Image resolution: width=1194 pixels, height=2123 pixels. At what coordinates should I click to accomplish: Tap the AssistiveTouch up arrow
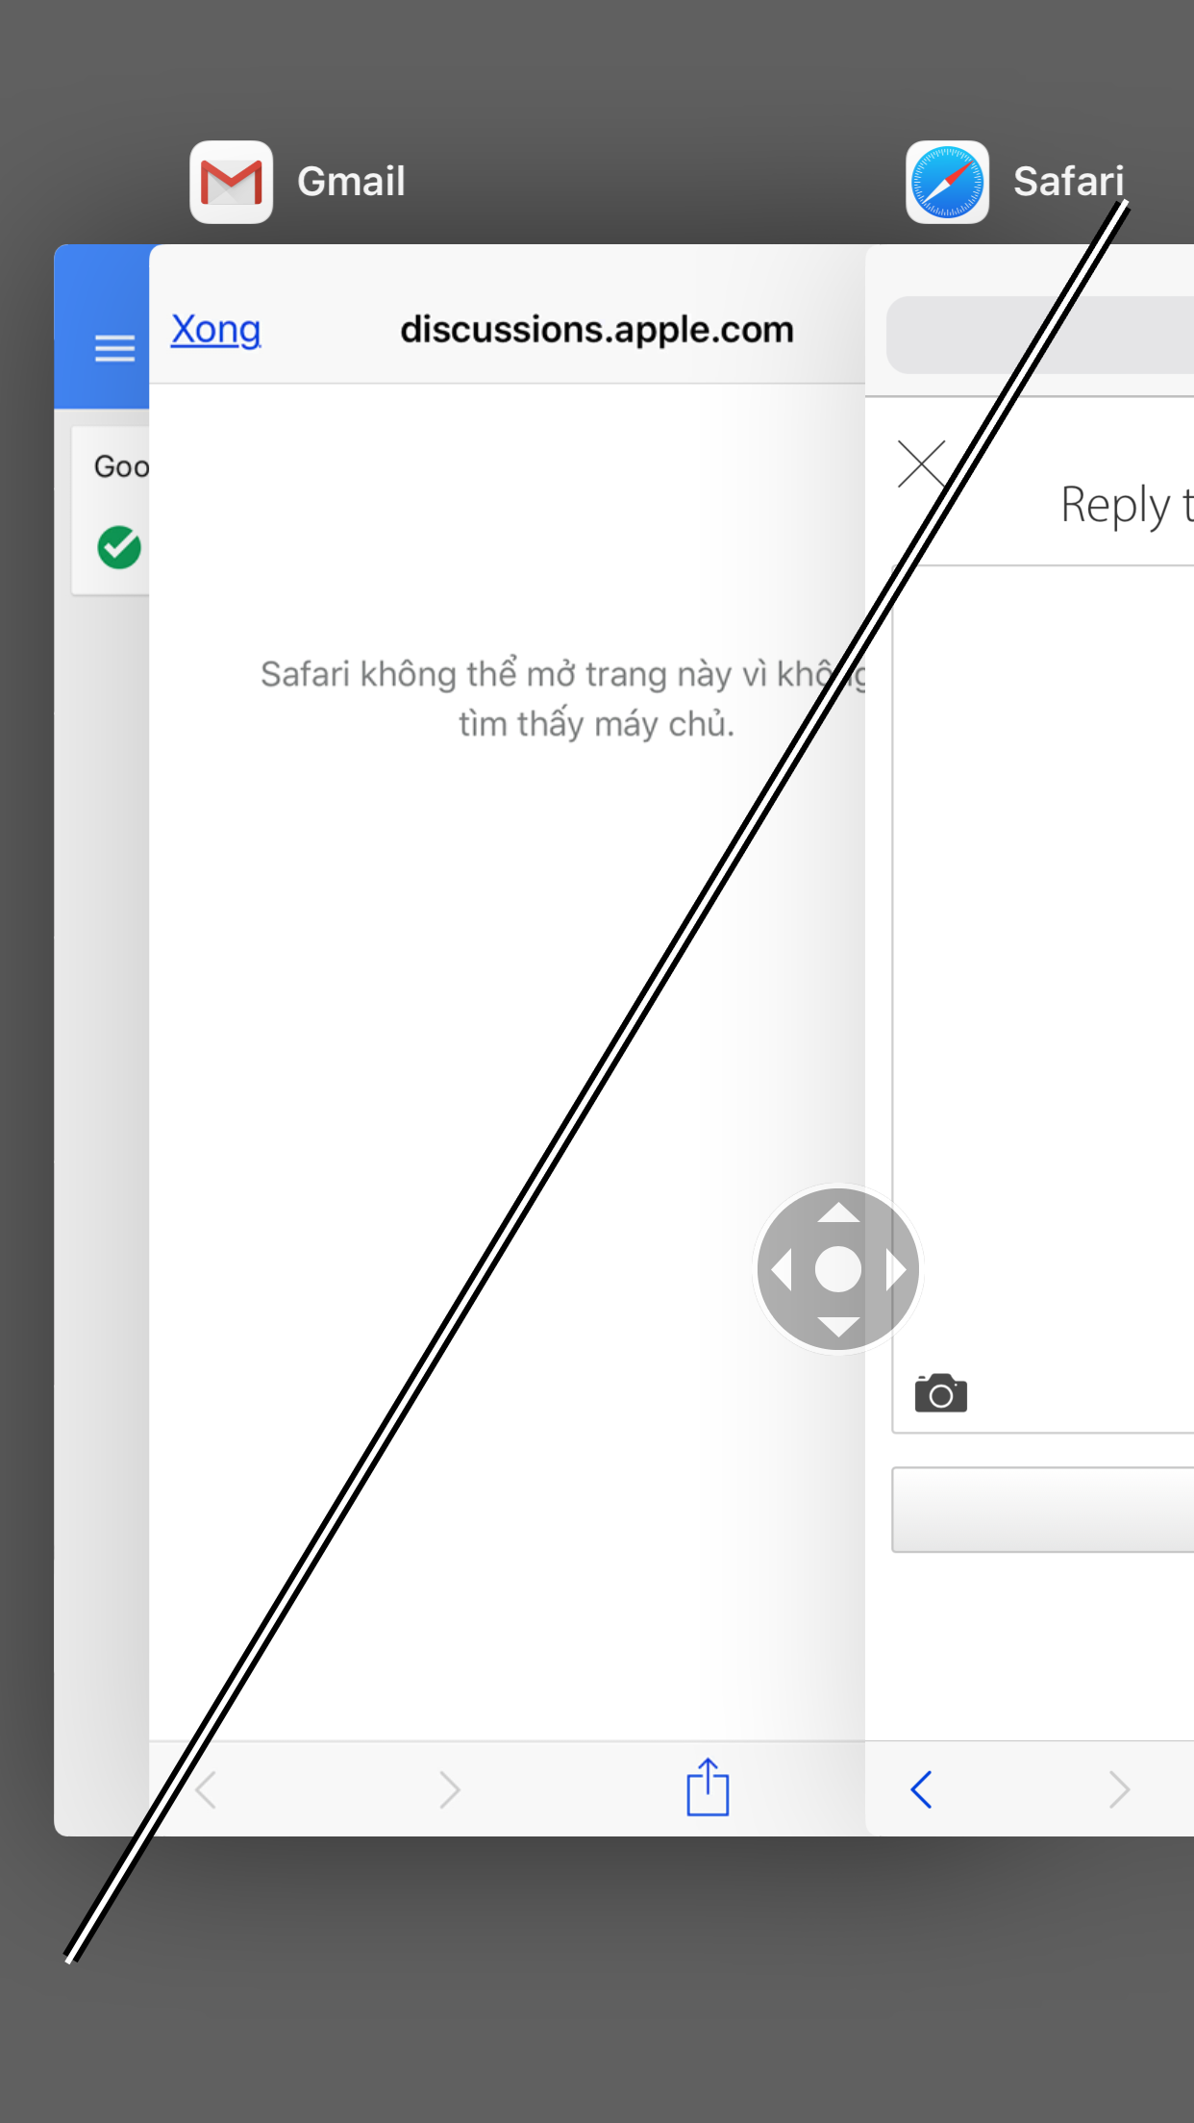pyautogui.click(x=838, y=1212)
